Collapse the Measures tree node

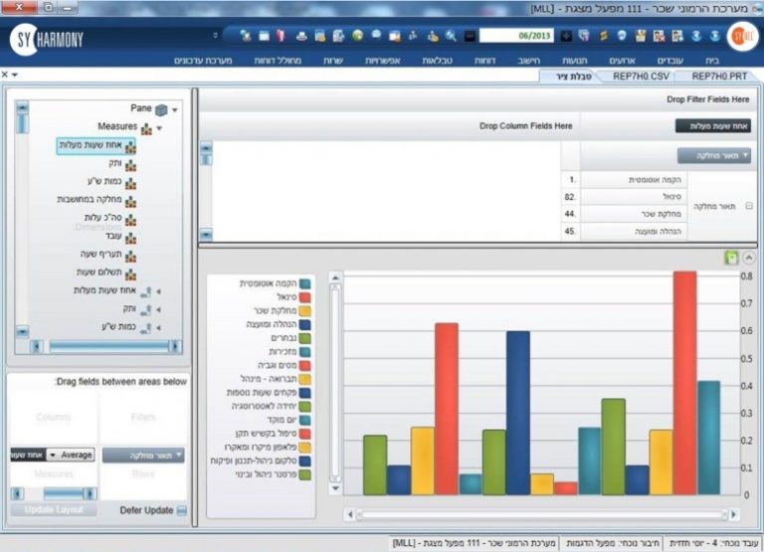pos(159,127)
